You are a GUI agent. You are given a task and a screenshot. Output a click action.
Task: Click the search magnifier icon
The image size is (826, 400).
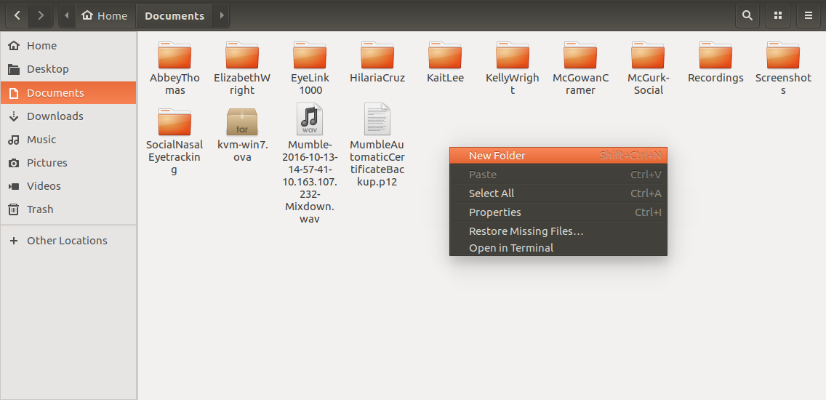click(x=747, y=15)
